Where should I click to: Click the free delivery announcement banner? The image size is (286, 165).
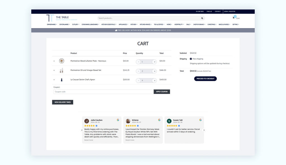[x=143, y=30]
